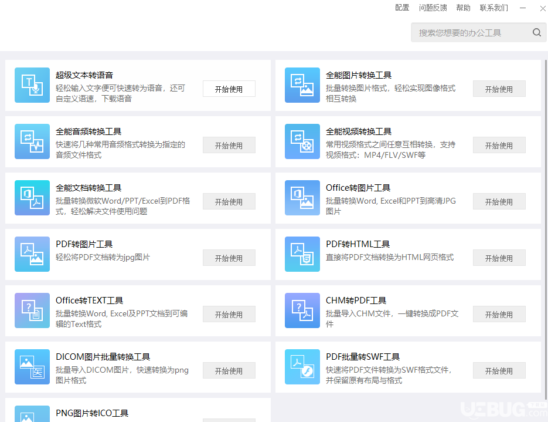
Task: Open the 全能文档转换工具 icon
Action: 32,198
